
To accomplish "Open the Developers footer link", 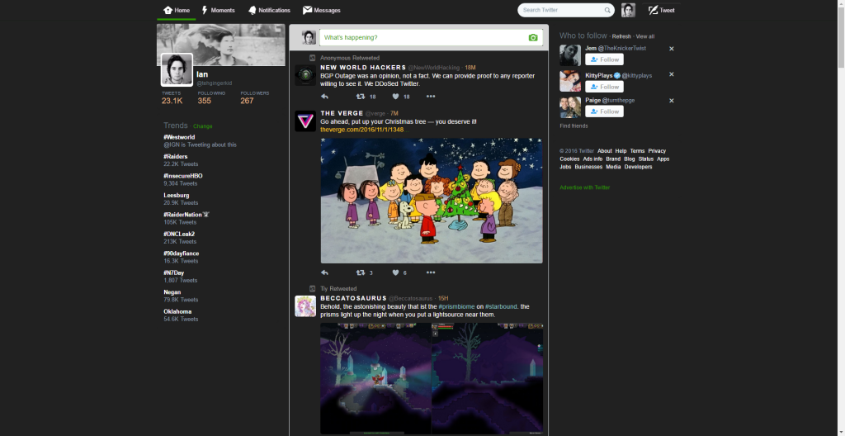I will pyautogui.click(x=638, y=167).
